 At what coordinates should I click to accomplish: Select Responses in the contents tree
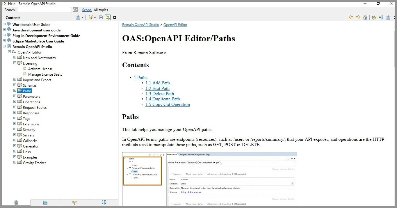pos(31,113)
